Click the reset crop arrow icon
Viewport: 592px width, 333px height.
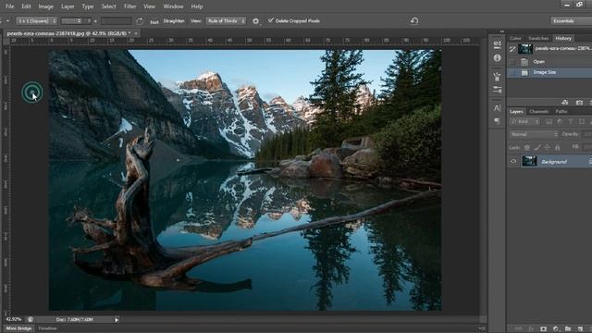(414, 20)
